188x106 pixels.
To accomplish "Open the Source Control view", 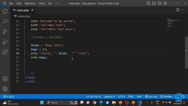I will pyautogui.click(x=5, y=32).
